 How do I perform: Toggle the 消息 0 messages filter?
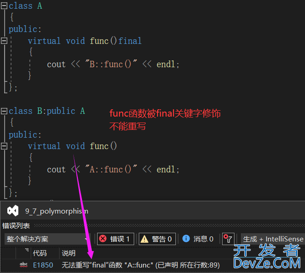pos(198,239)
